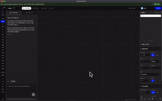
Task: Click the first icon in bottom-right toolbar
Action: (142, 99)
